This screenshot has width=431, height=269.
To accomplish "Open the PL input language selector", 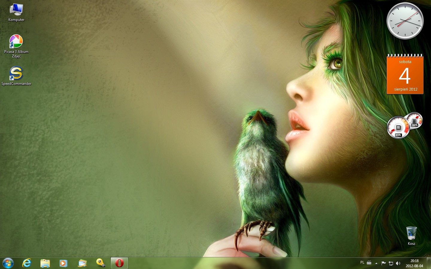I will click(x=362, y=263).
